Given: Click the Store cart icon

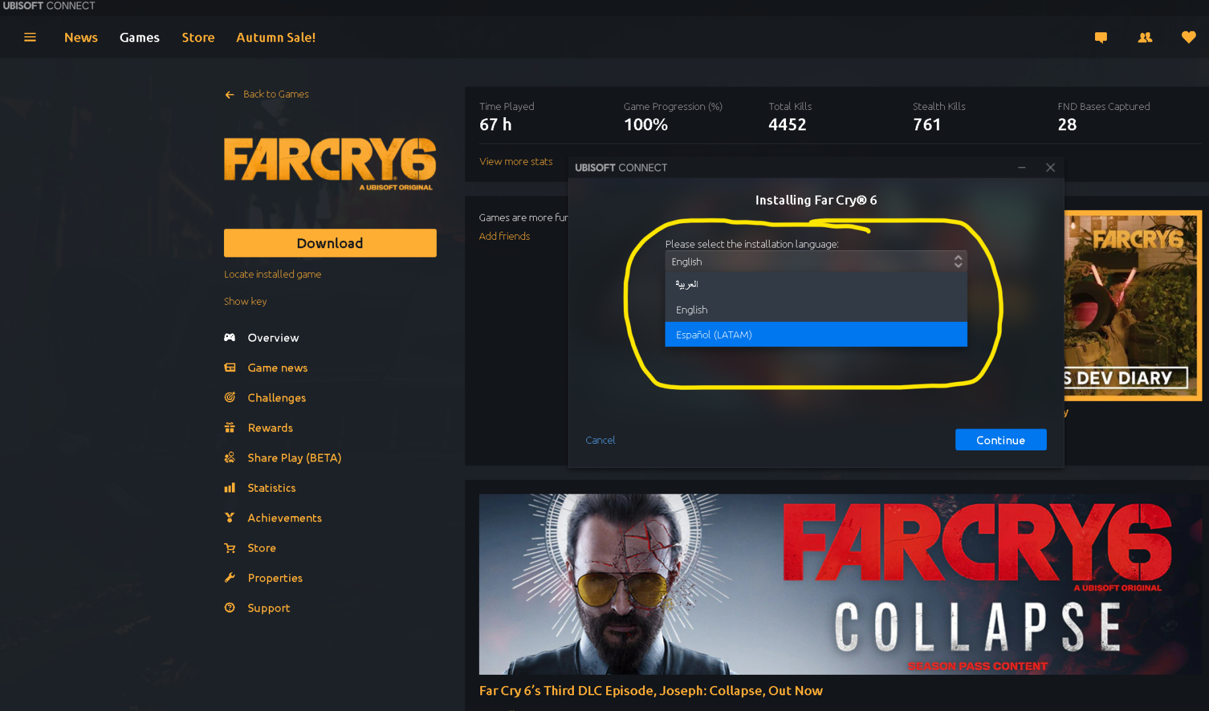Looking at the screenshot, I should pyautogui.click(x=229, y=548).
